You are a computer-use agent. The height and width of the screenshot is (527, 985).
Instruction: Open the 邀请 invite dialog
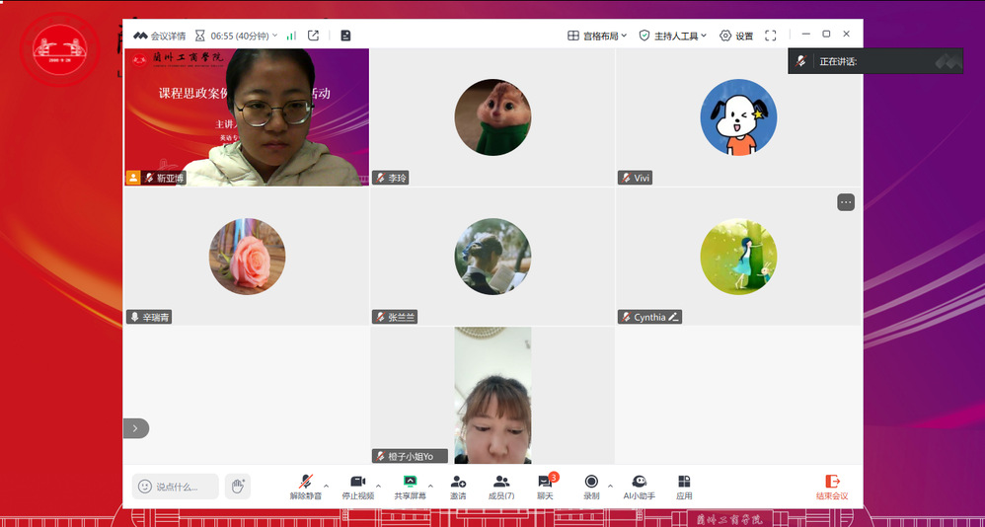pos(458,487)
